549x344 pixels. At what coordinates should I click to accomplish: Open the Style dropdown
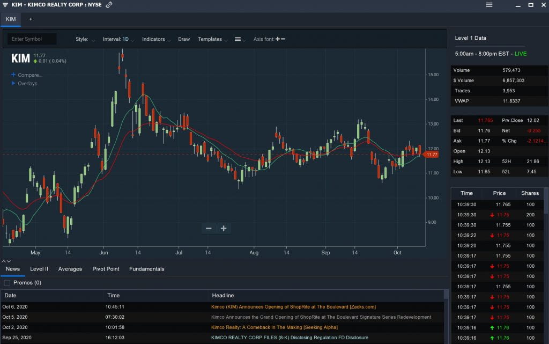85,39
